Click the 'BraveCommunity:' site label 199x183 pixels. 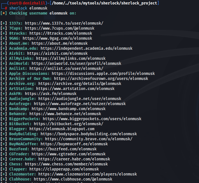point(26,139)
